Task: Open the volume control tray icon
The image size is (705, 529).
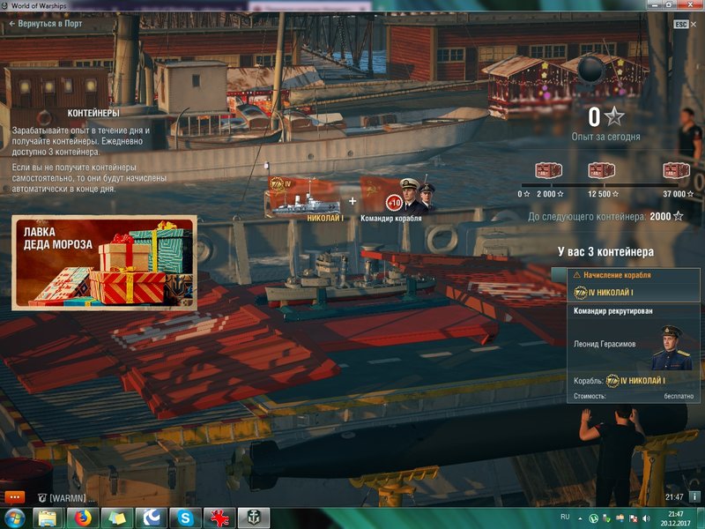Action: pos(647,518)
